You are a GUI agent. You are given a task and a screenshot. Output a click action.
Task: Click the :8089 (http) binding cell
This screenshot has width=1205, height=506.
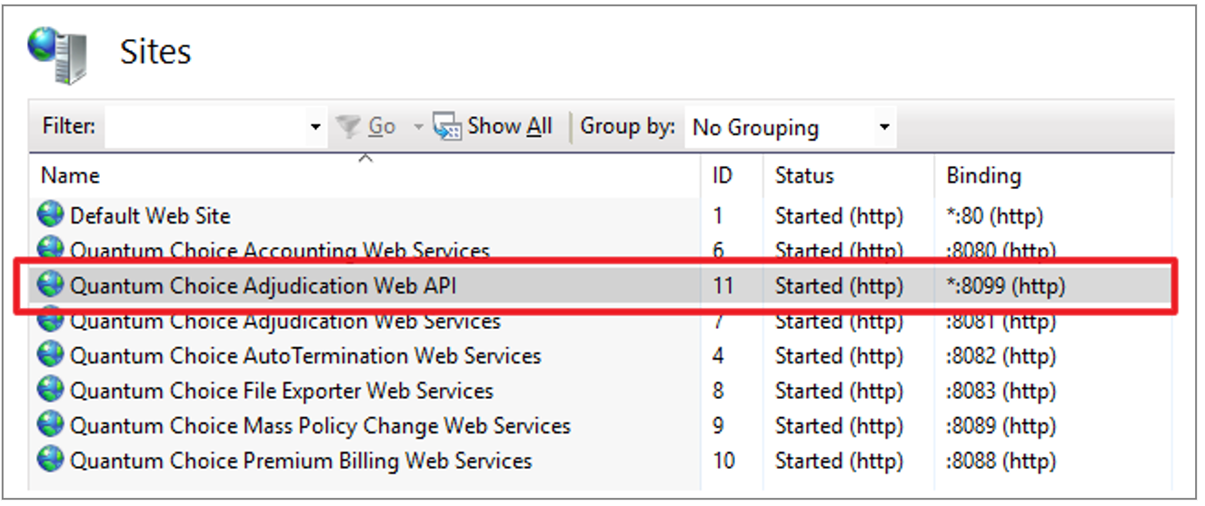(x=1001, y=425)
